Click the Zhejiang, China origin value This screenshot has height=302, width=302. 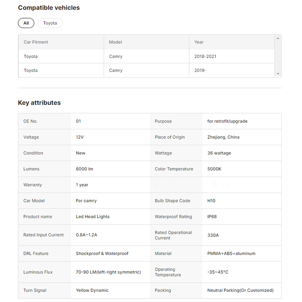point(223,137)
